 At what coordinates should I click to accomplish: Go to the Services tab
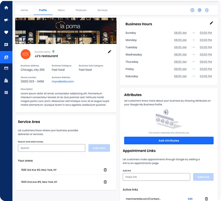tap(102, 10)
